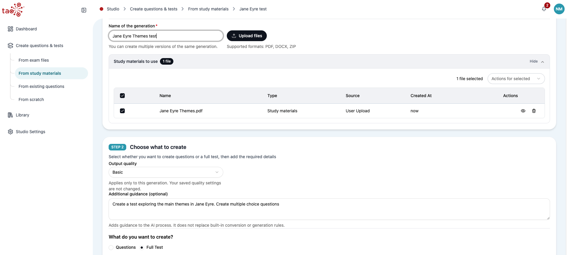
Task: Uncheck the Jane Eyre Themes.pdf row checkbox
Action: (x=122, y=111)
